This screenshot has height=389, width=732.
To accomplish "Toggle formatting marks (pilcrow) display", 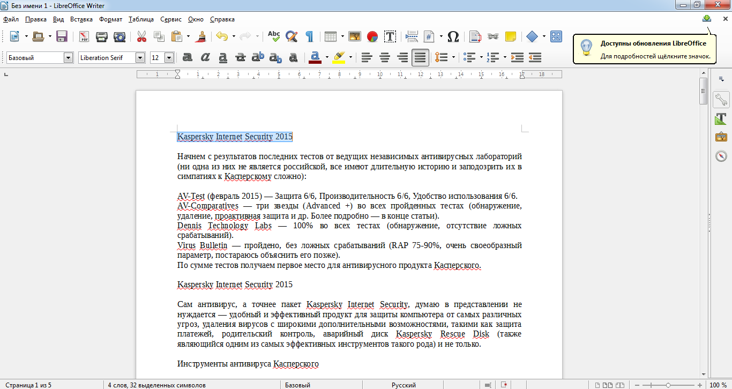I will pos(309,36).
